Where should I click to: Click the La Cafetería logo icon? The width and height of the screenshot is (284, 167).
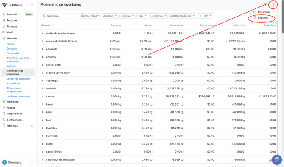4,5
